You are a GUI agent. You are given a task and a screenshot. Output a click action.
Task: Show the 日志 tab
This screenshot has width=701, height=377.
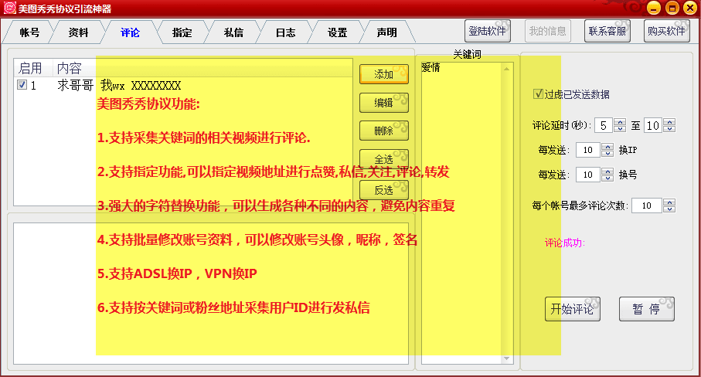(286, 32)
